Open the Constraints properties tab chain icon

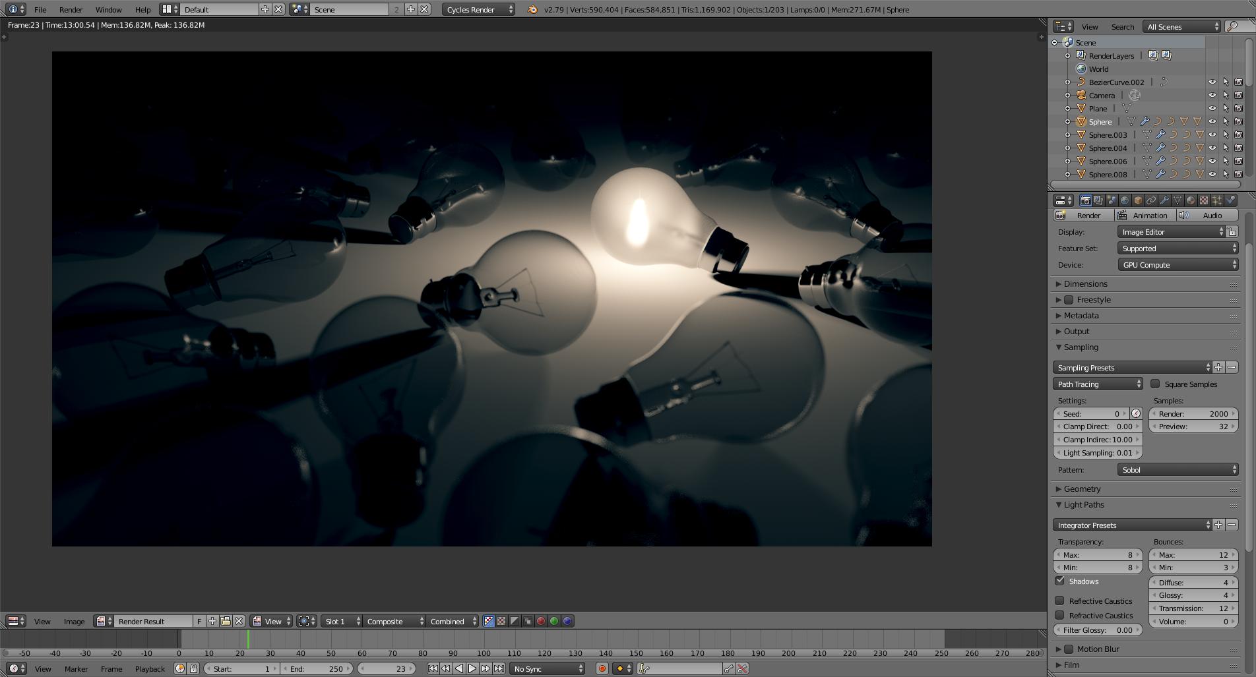pyautogui.click(x=1151, y=200)
